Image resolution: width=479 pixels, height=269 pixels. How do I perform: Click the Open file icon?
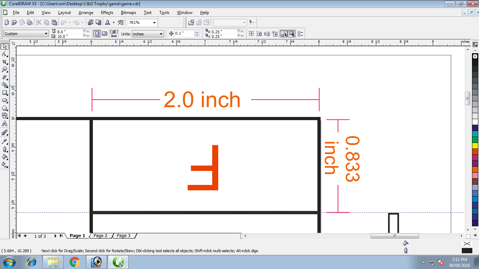pyautogui.click(x=14, y=22)
